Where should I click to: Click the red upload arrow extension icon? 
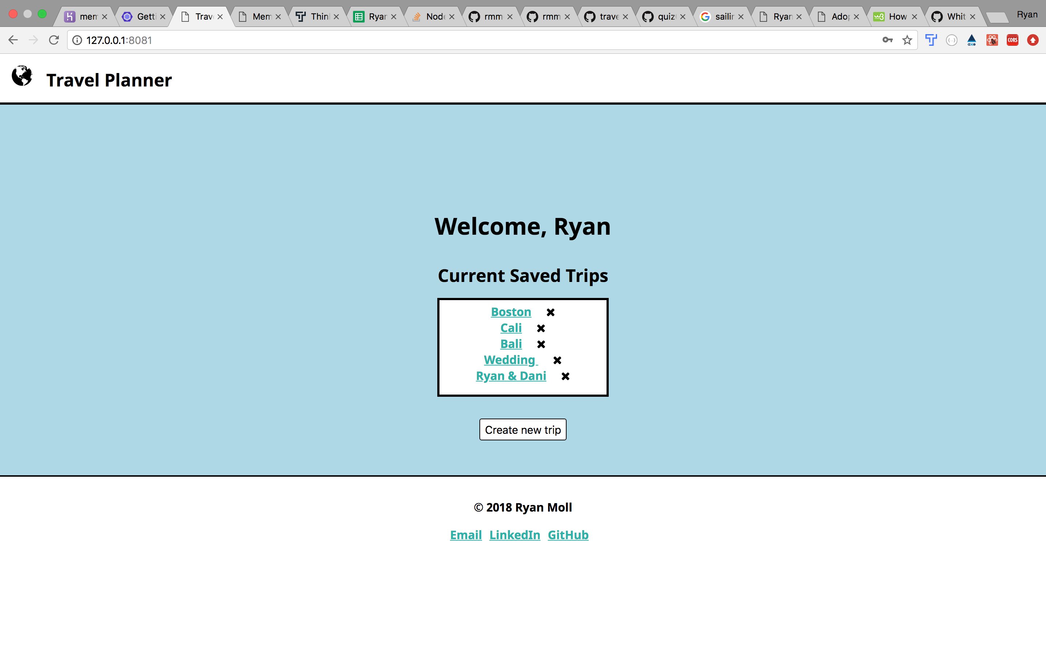tap(1033, 40)
